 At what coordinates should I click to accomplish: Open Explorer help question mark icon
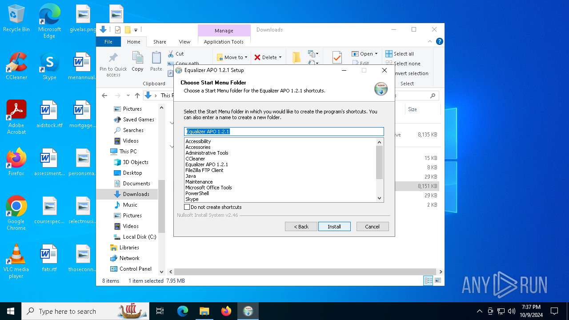(x=440, y=41)
